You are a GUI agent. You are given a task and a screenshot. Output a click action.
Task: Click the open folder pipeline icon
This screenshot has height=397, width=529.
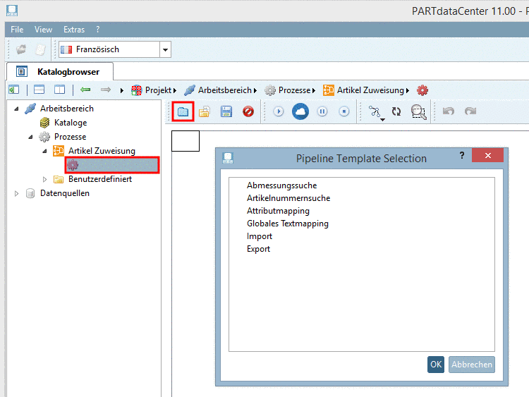205,111
